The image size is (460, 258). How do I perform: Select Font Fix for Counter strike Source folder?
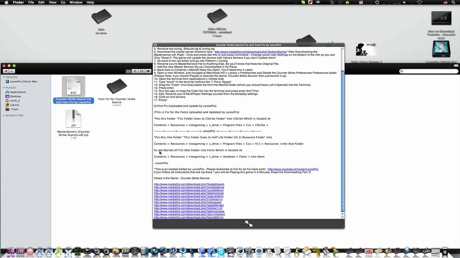click(117, 86)
